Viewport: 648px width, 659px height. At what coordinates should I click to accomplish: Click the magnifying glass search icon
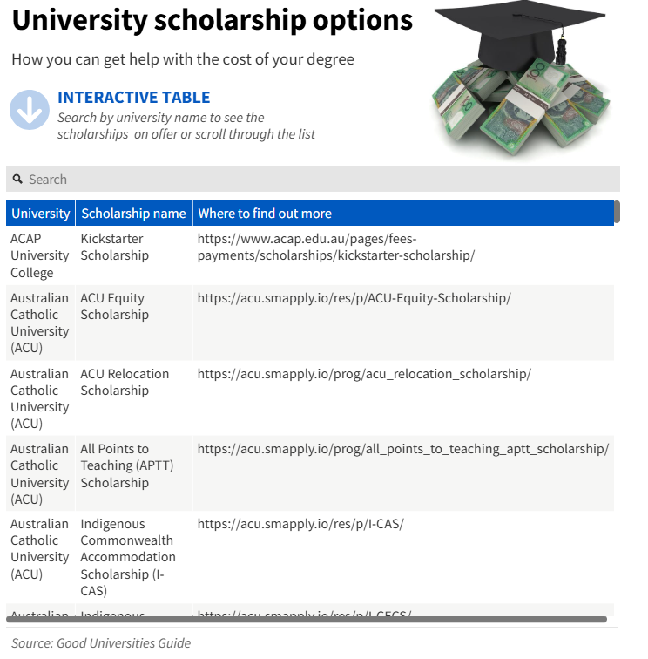click(x=17, y=179)
